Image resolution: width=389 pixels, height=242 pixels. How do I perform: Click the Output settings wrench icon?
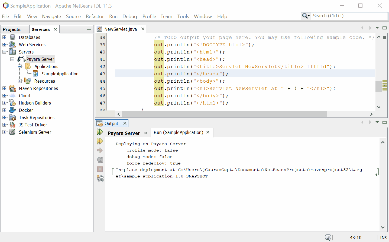[100, 178]
